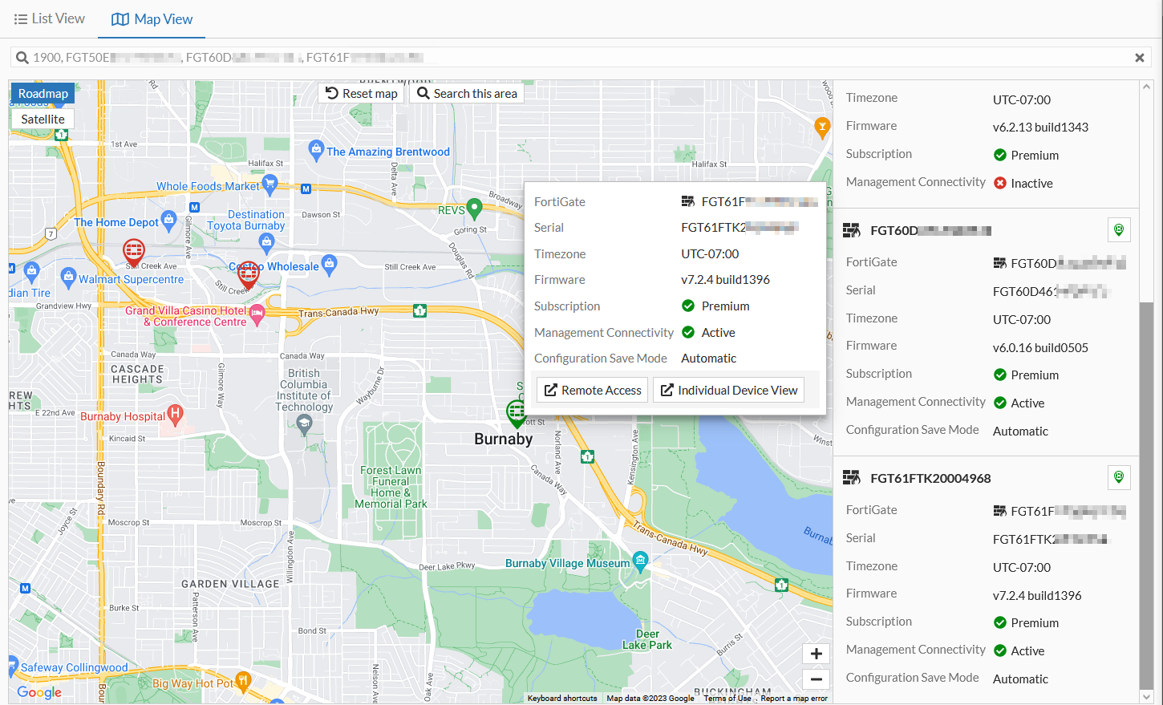Click the firewall icon beside the FGT60D card title
1163x705 pixels.
(x=851, y=231)
